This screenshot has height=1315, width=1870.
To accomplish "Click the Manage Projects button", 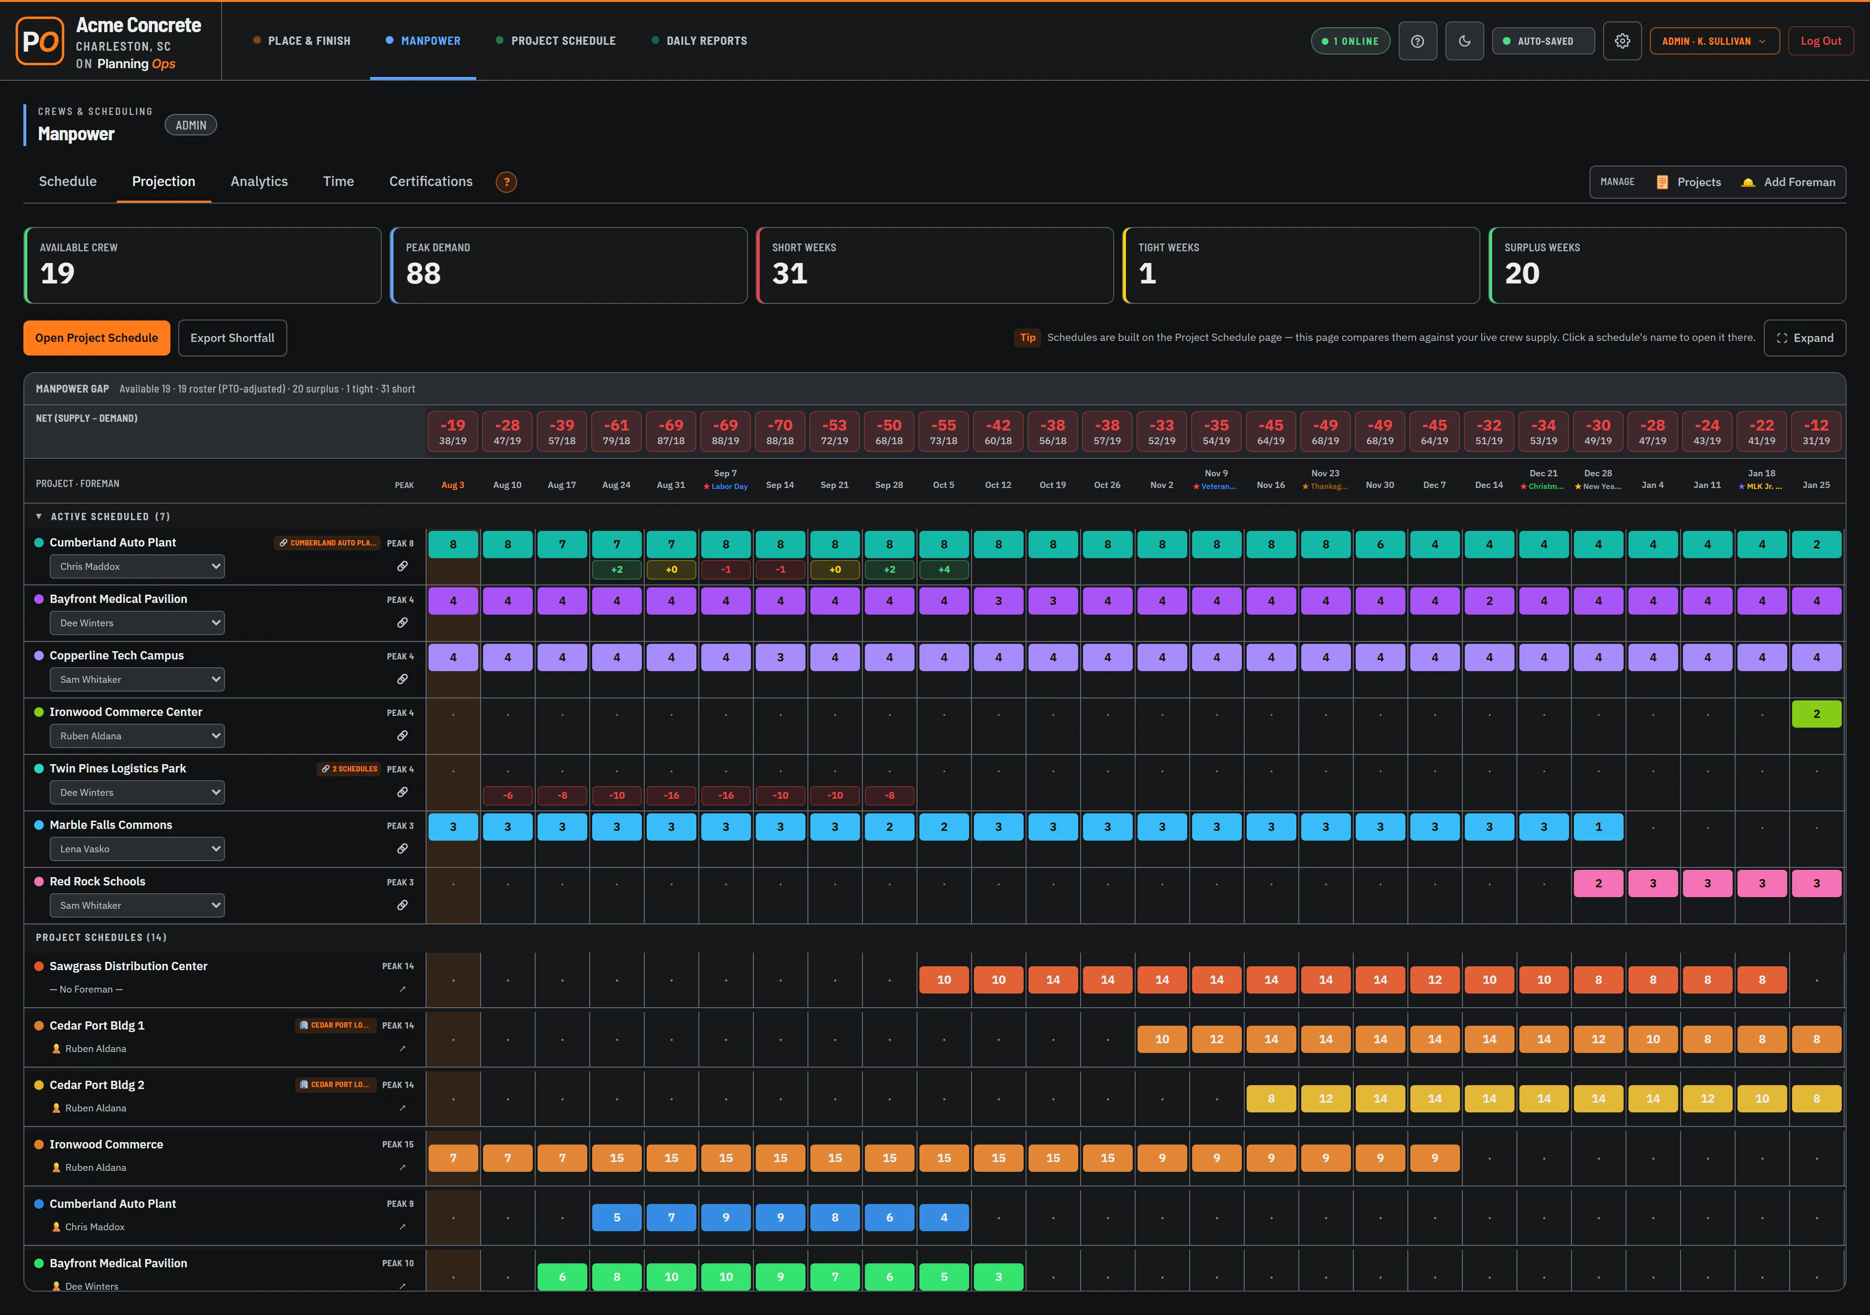I will pos(1688,183).
